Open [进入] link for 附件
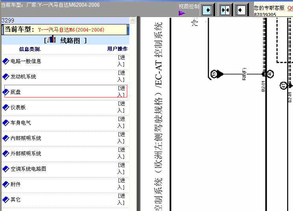This screenshot has height=211, width=293. tap(121, 184)
